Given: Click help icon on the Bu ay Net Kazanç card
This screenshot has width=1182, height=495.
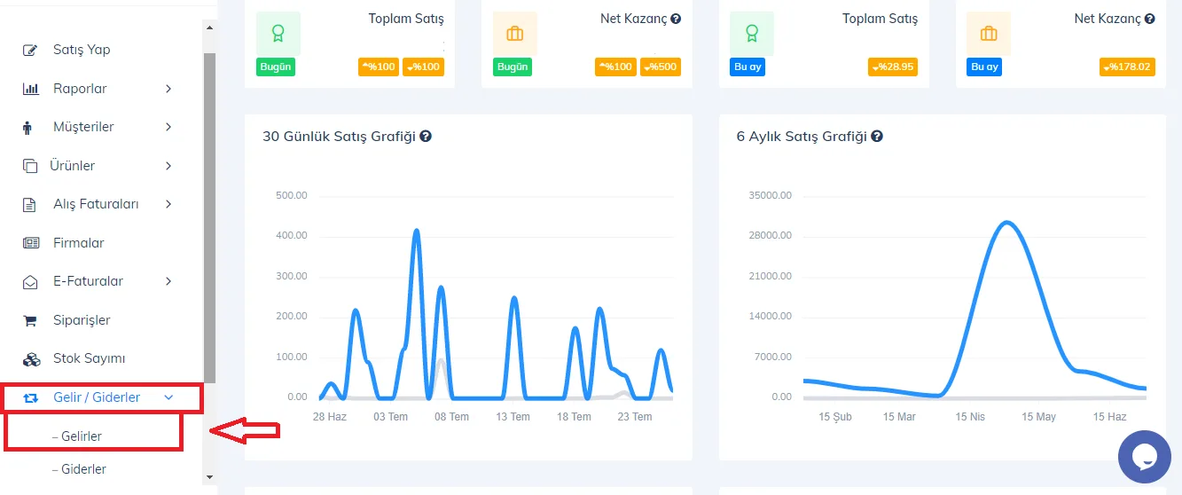Looking at the screenshot, I should click(1150, 19).
